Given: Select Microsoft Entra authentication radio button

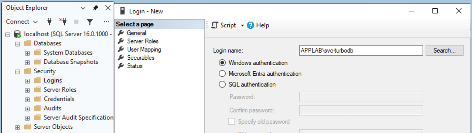Looking at the screenshot, I should coord(222,74).
